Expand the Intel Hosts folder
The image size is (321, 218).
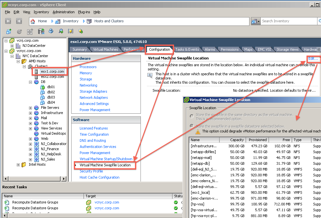[18, 165]
